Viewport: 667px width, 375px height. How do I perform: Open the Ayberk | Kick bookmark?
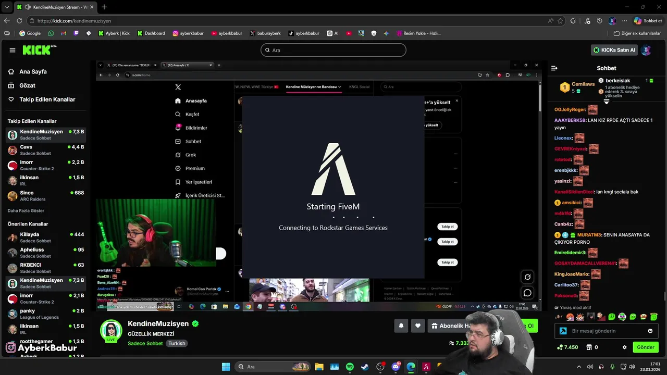click(x=114, y=33)
